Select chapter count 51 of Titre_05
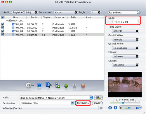The image size is (146, 114). [44, 35]
